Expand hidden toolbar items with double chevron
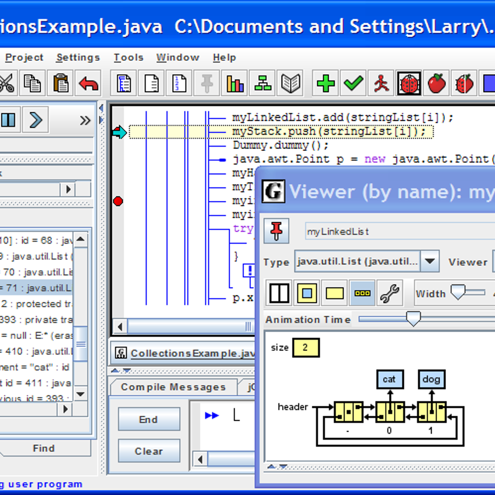 click(x=85, y=120)
